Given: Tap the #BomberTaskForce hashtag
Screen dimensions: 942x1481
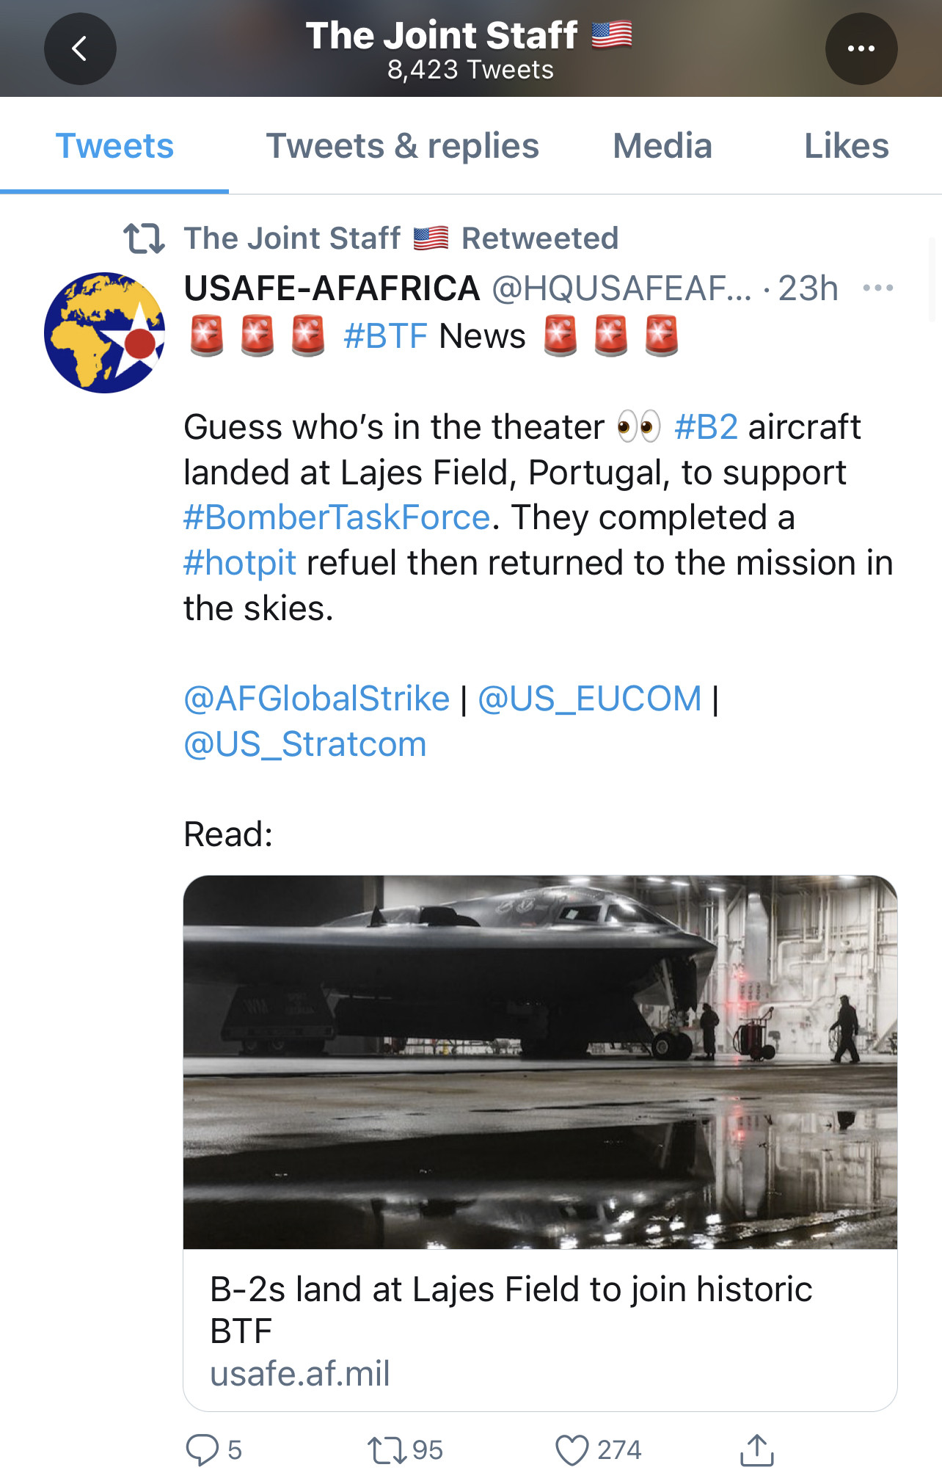Looking at the screenshot, I should tap(337, 517).
